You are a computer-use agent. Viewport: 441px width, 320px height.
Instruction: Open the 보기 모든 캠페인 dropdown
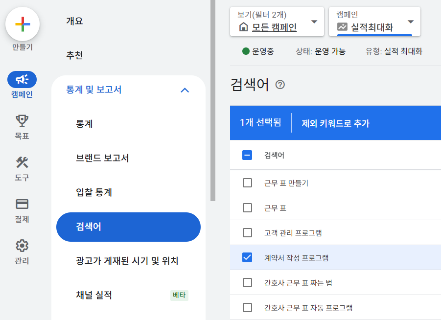coord(277,22)
